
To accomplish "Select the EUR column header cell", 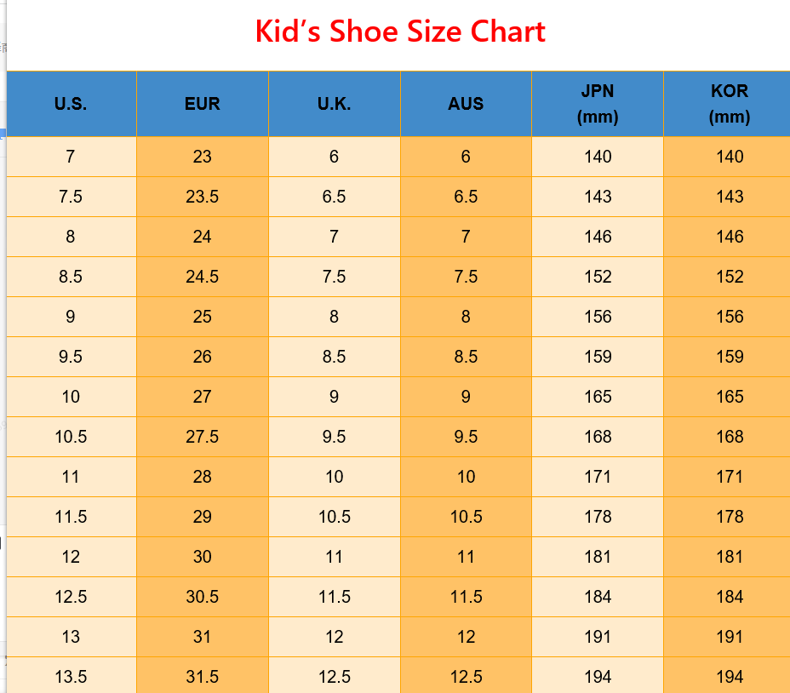I will click(202, 104).
